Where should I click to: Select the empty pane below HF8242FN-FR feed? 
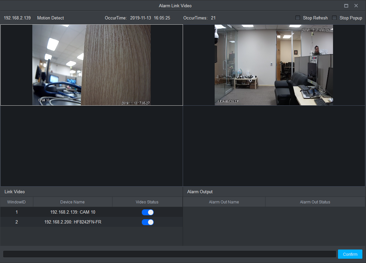tap(274, 146)
